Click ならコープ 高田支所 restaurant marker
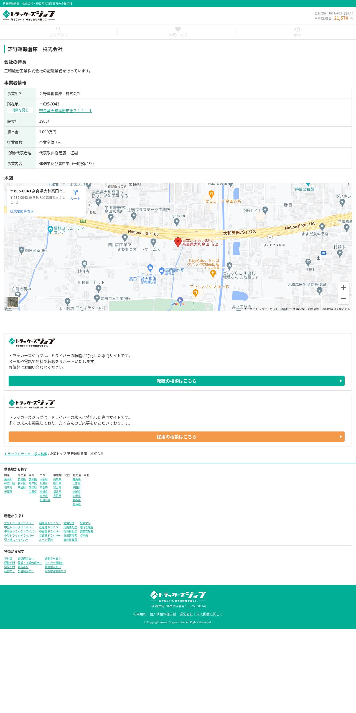This screenshot has height=713, width=356. 211,194
